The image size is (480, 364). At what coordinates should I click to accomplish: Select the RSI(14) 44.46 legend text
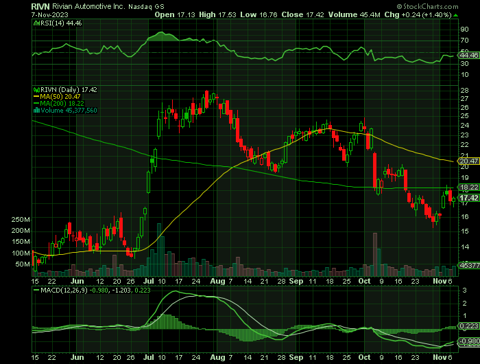tap(61, 23)
